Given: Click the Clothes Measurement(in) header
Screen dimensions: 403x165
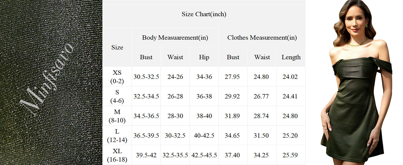Looking at the screenshot, I should click(262, 38).
